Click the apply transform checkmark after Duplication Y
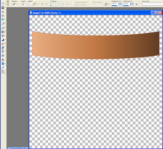The image size is (163, 149). click(x=137, y=4)
